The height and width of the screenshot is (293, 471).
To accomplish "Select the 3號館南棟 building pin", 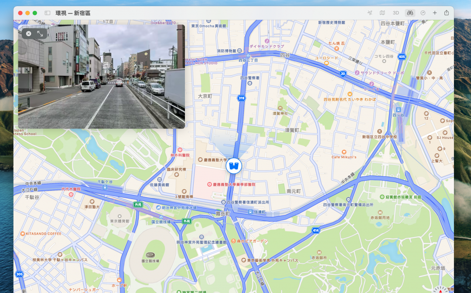I will pos(184,191).
